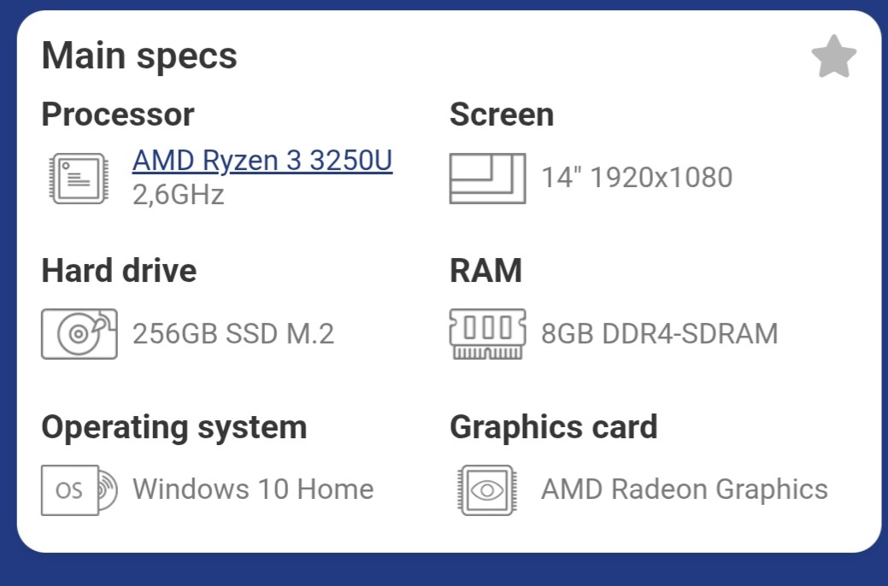
Task: Toggle the favorite star for this product
Action: click(833, 56)
